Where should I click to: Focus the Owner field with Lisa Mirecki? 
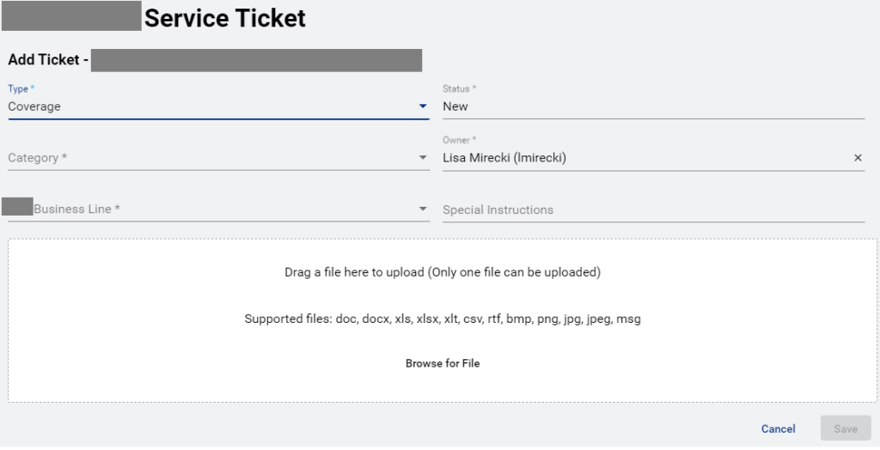tap(504, 158)
